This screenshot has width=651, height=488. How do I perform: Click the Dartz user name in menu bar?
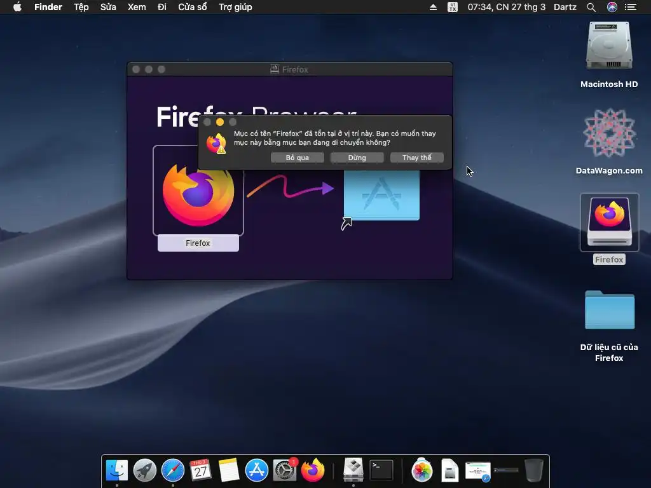tap(565, 7)
